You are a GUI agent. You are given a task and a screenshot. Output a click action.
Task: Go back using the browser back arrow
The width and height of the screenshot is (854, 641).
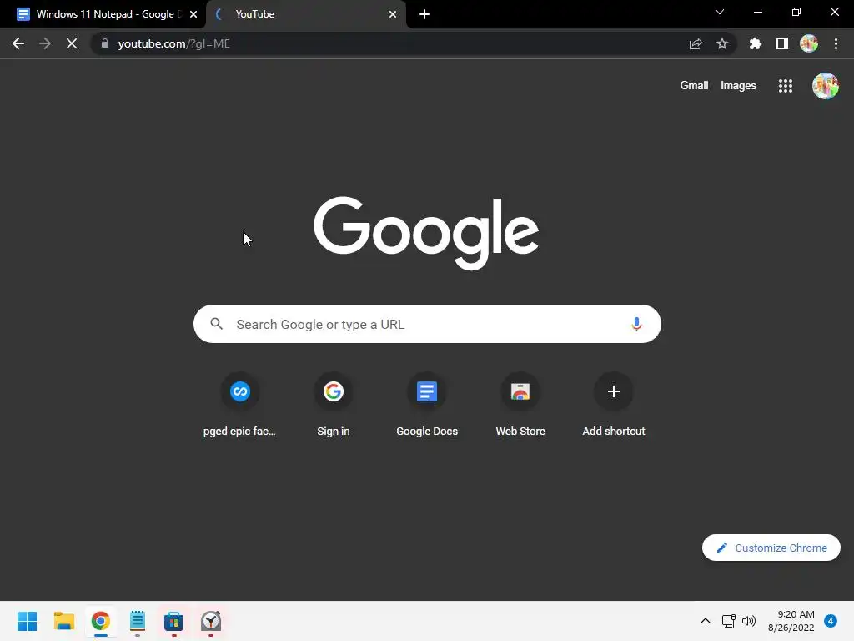(18, 43)
